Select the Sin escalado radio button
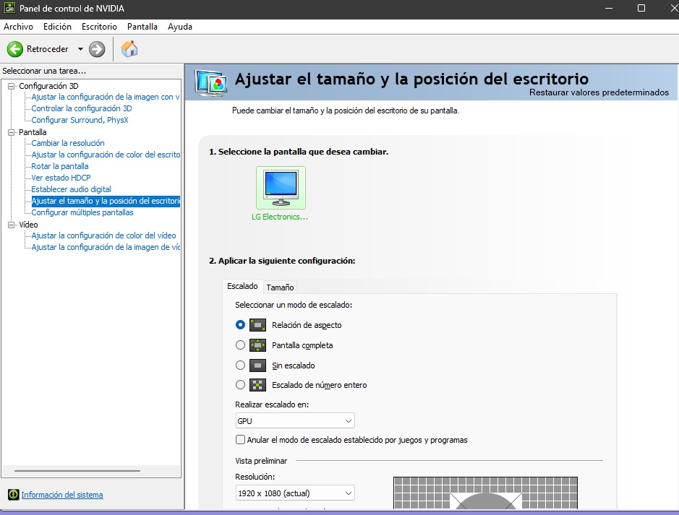 241,365
